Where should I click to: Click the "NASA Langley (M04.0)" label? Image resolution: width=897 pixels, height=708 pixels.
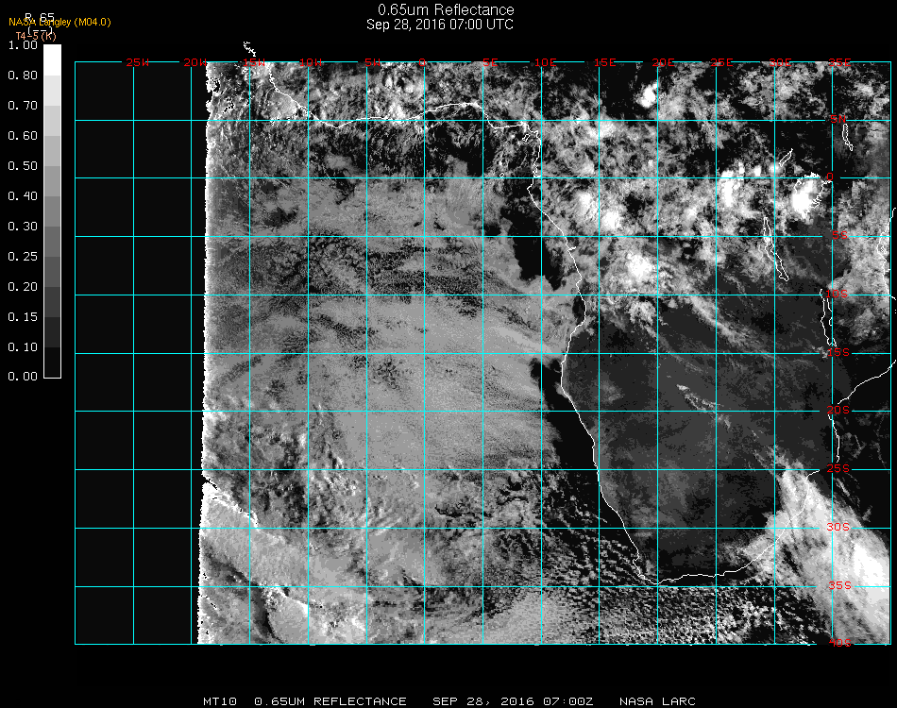point(59,23)
